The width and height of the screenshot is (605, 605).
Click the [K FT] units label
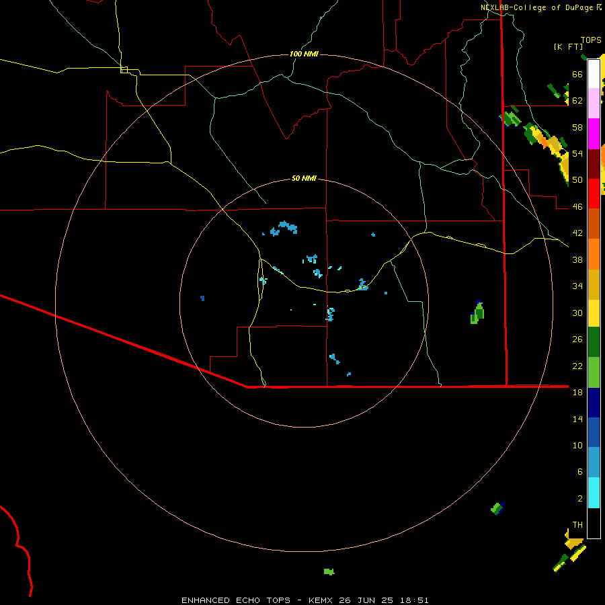tap(568, 46)
